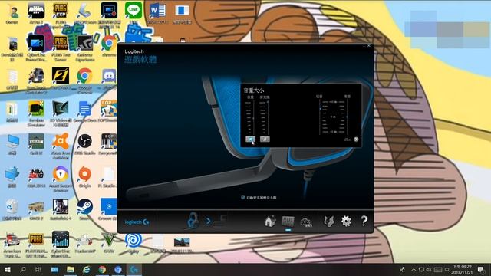Mute the microphone under second slider
This screenshot has width=491, height=276.
[265, 139]
